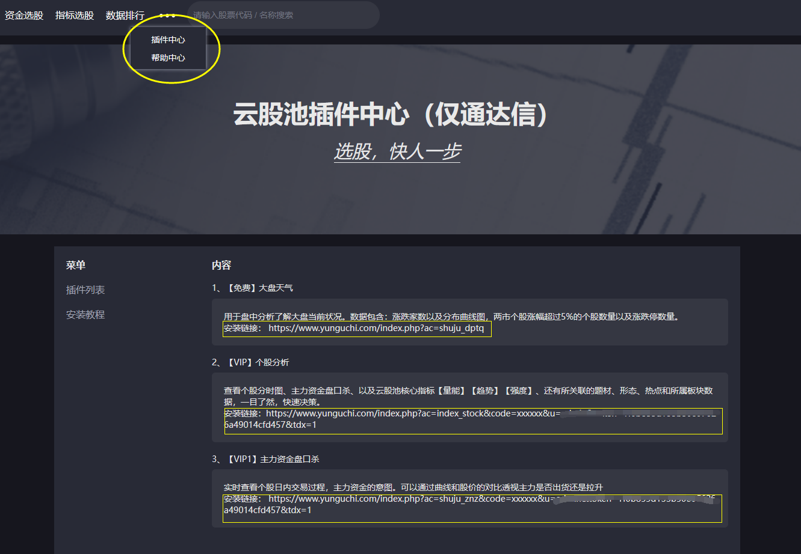Click the description starting 实时查看个股日内交易过程
This screenshot has width=801, height=554.
413,487
